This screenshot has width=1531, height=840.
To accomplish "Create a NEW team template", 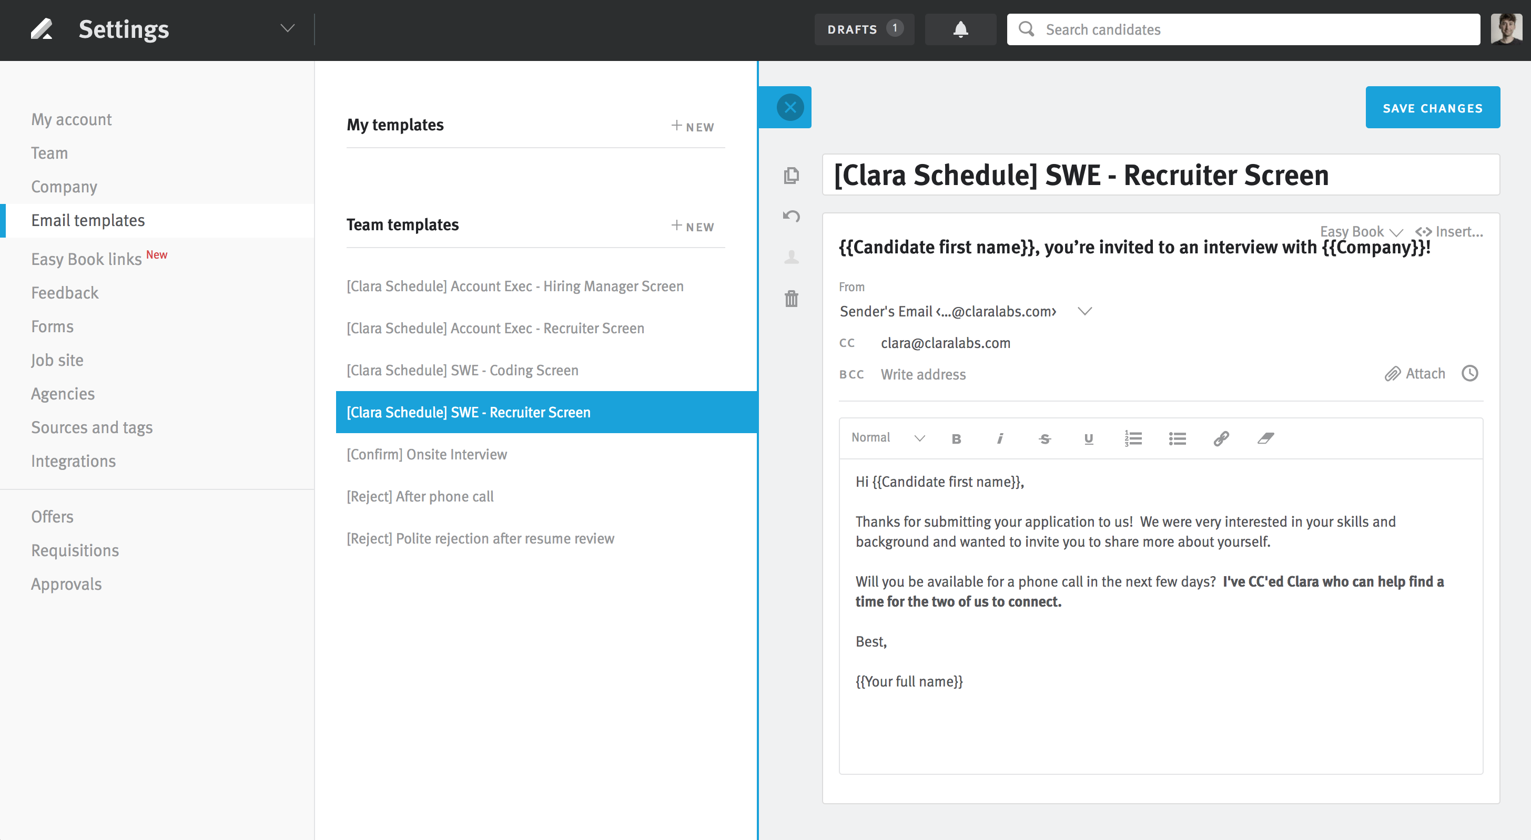I will (691, 226).
